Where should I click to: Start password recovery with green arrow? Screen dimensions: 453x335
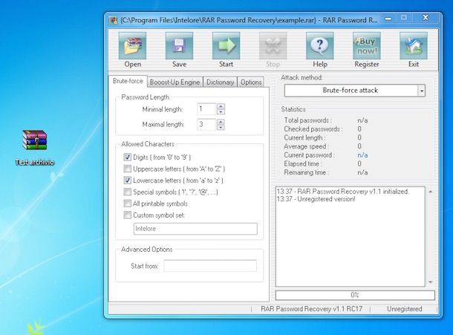pos(226,46)
